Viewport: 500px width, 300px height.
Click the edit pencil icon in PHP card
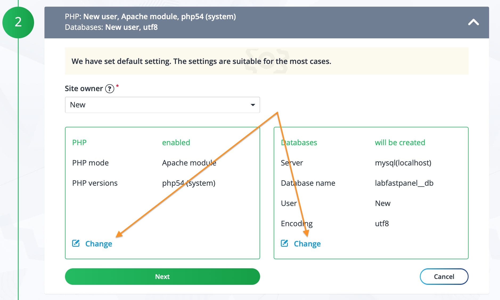pyautogui.click(x=76, y=243)
